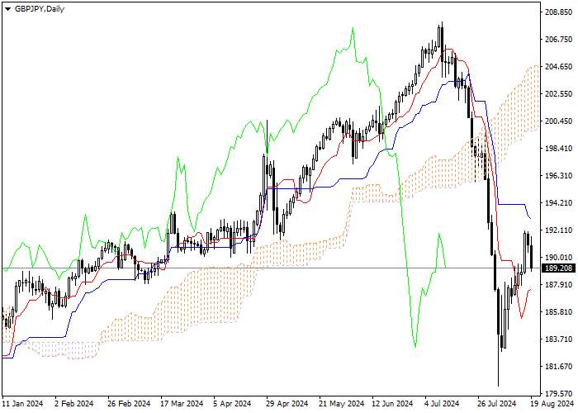Click the 4 Jul 2024 date label
Image resolution: width=578 pixels, height=413 pixels.
[442, 403]
